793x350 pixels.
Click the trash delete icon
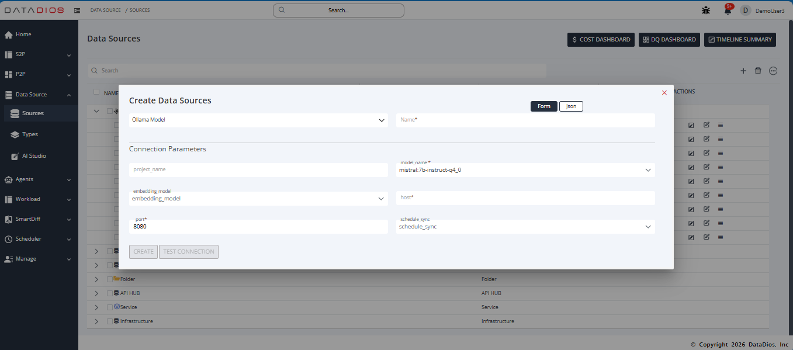click(x=758, y=71)
